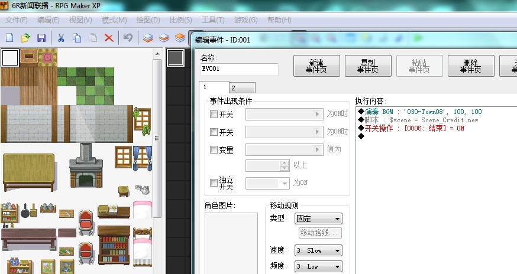
Task: Open the 视图(V) menu
Action: pyautogui.click(x=80, y=20)
